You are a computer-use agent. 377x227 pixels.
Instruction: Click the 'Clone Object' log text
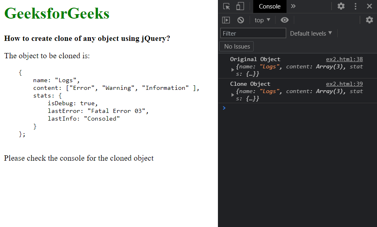tap(250, 84)
